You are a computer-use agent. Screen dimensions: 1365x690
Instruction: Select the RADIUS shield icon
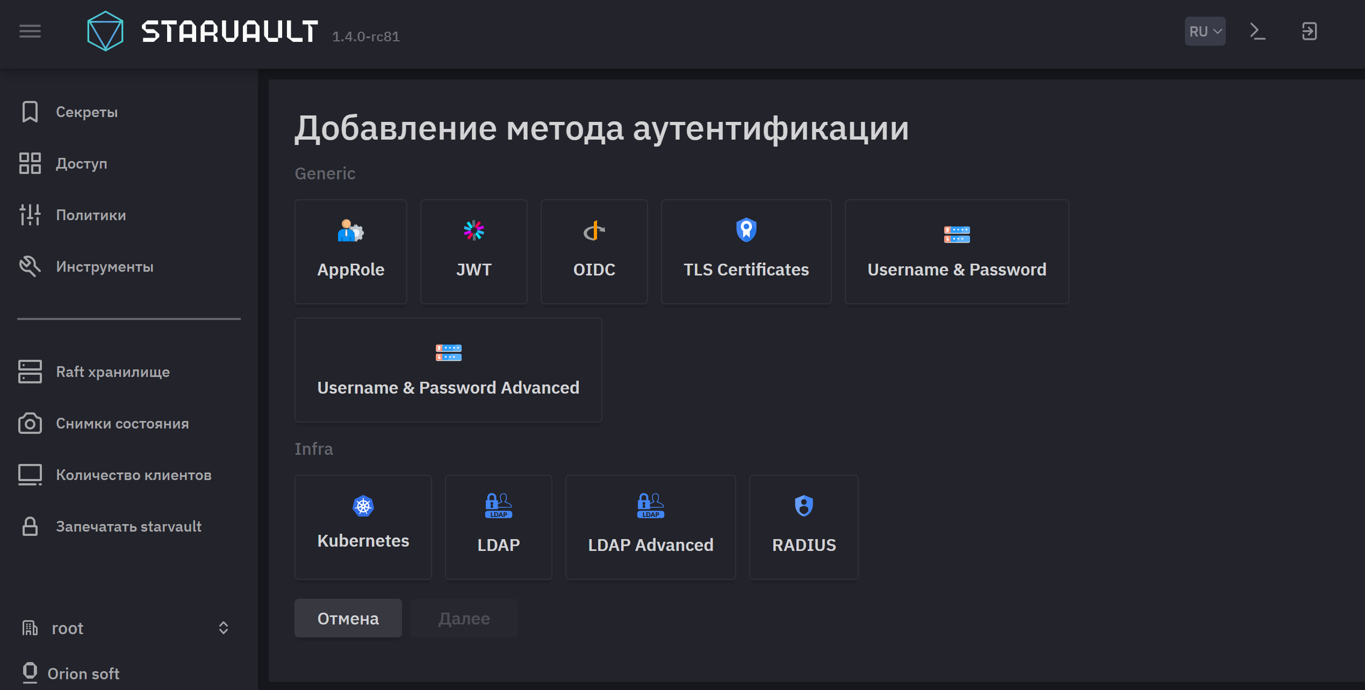click(804, 506)
